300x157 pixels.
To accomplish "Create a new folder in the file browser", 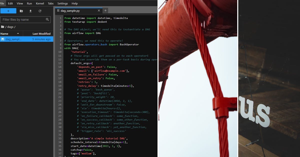I will pyautogui.click(x=21, y=11).
